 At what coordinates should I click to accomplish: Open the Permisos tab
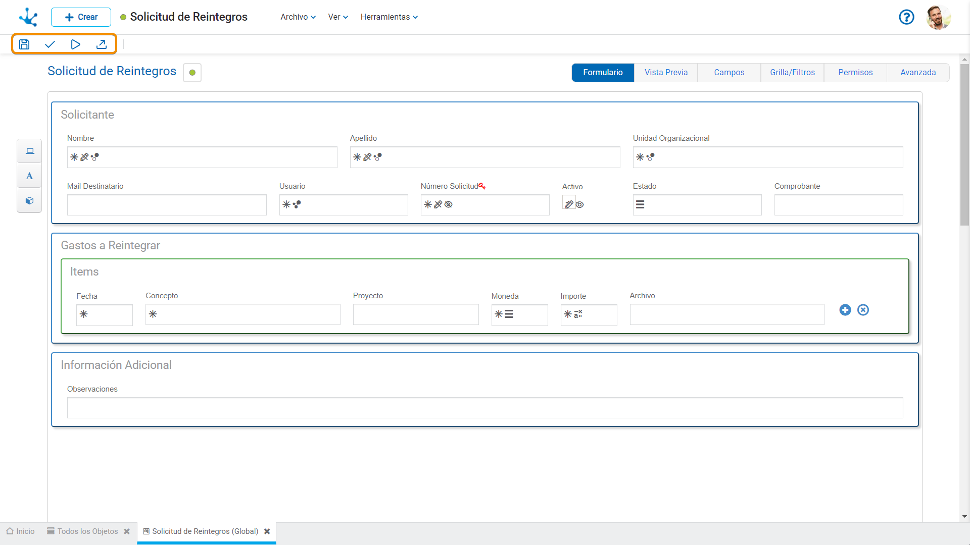click(855, 73)
